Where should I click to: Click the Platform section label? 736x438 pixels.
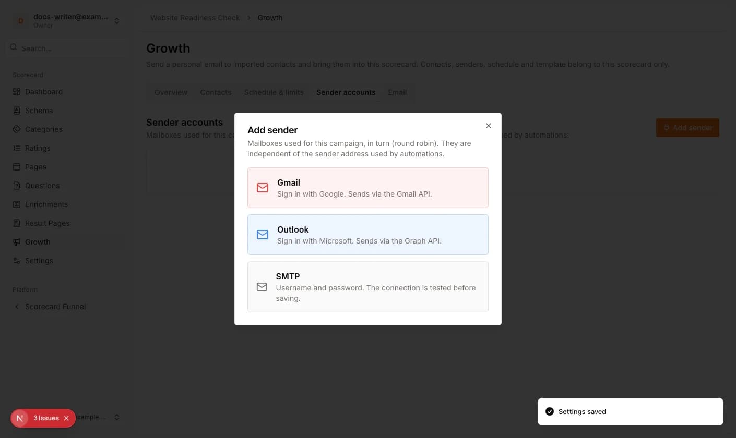coord(25,290)
